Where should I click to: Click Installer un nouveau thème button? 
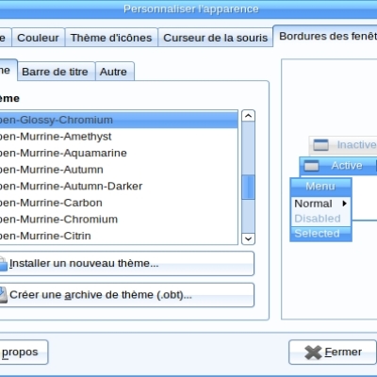point(126,264)
